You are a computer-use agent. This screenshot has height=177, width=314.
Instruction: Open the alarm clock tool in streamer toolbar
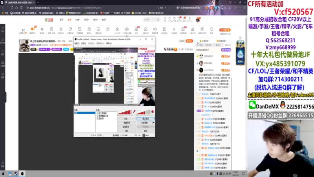pos(80,29)
